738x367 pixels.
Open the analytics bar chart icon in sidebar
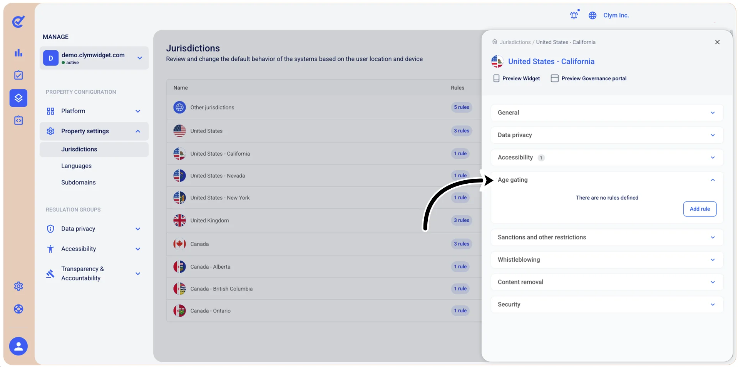[18, 53]
